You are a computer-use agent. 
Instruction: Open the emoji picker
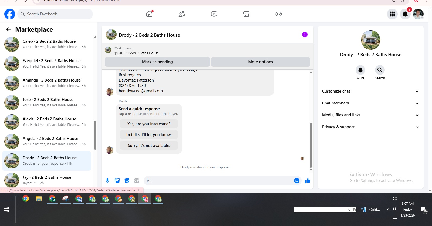click(x=297, y=181)
